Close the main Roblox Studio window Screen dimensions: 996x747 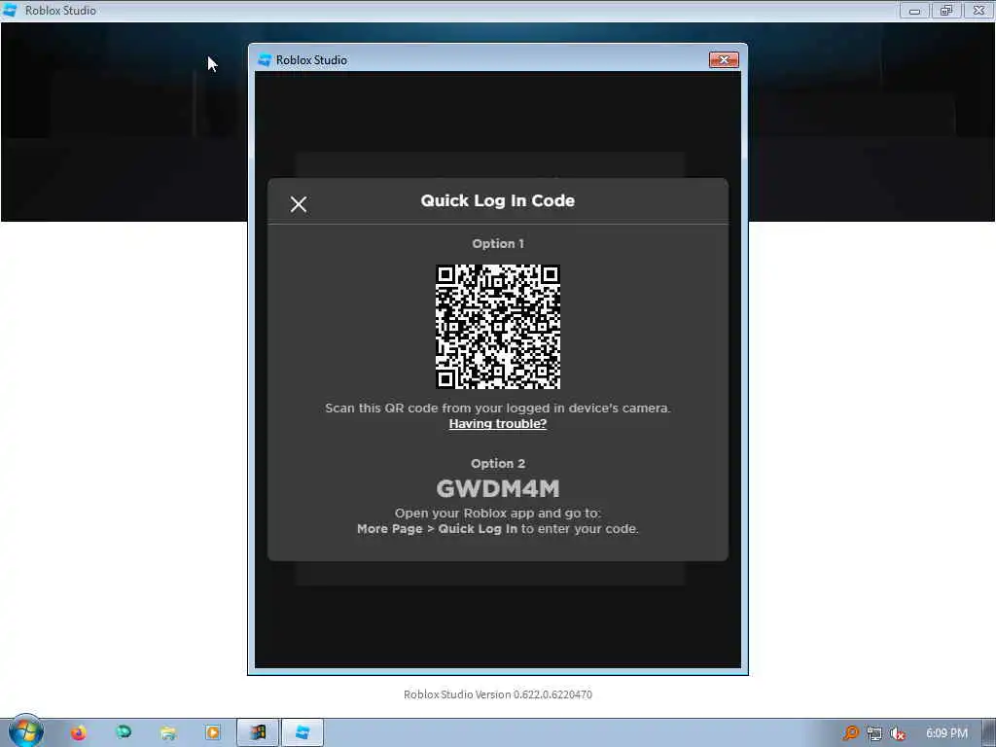[978, 10]
